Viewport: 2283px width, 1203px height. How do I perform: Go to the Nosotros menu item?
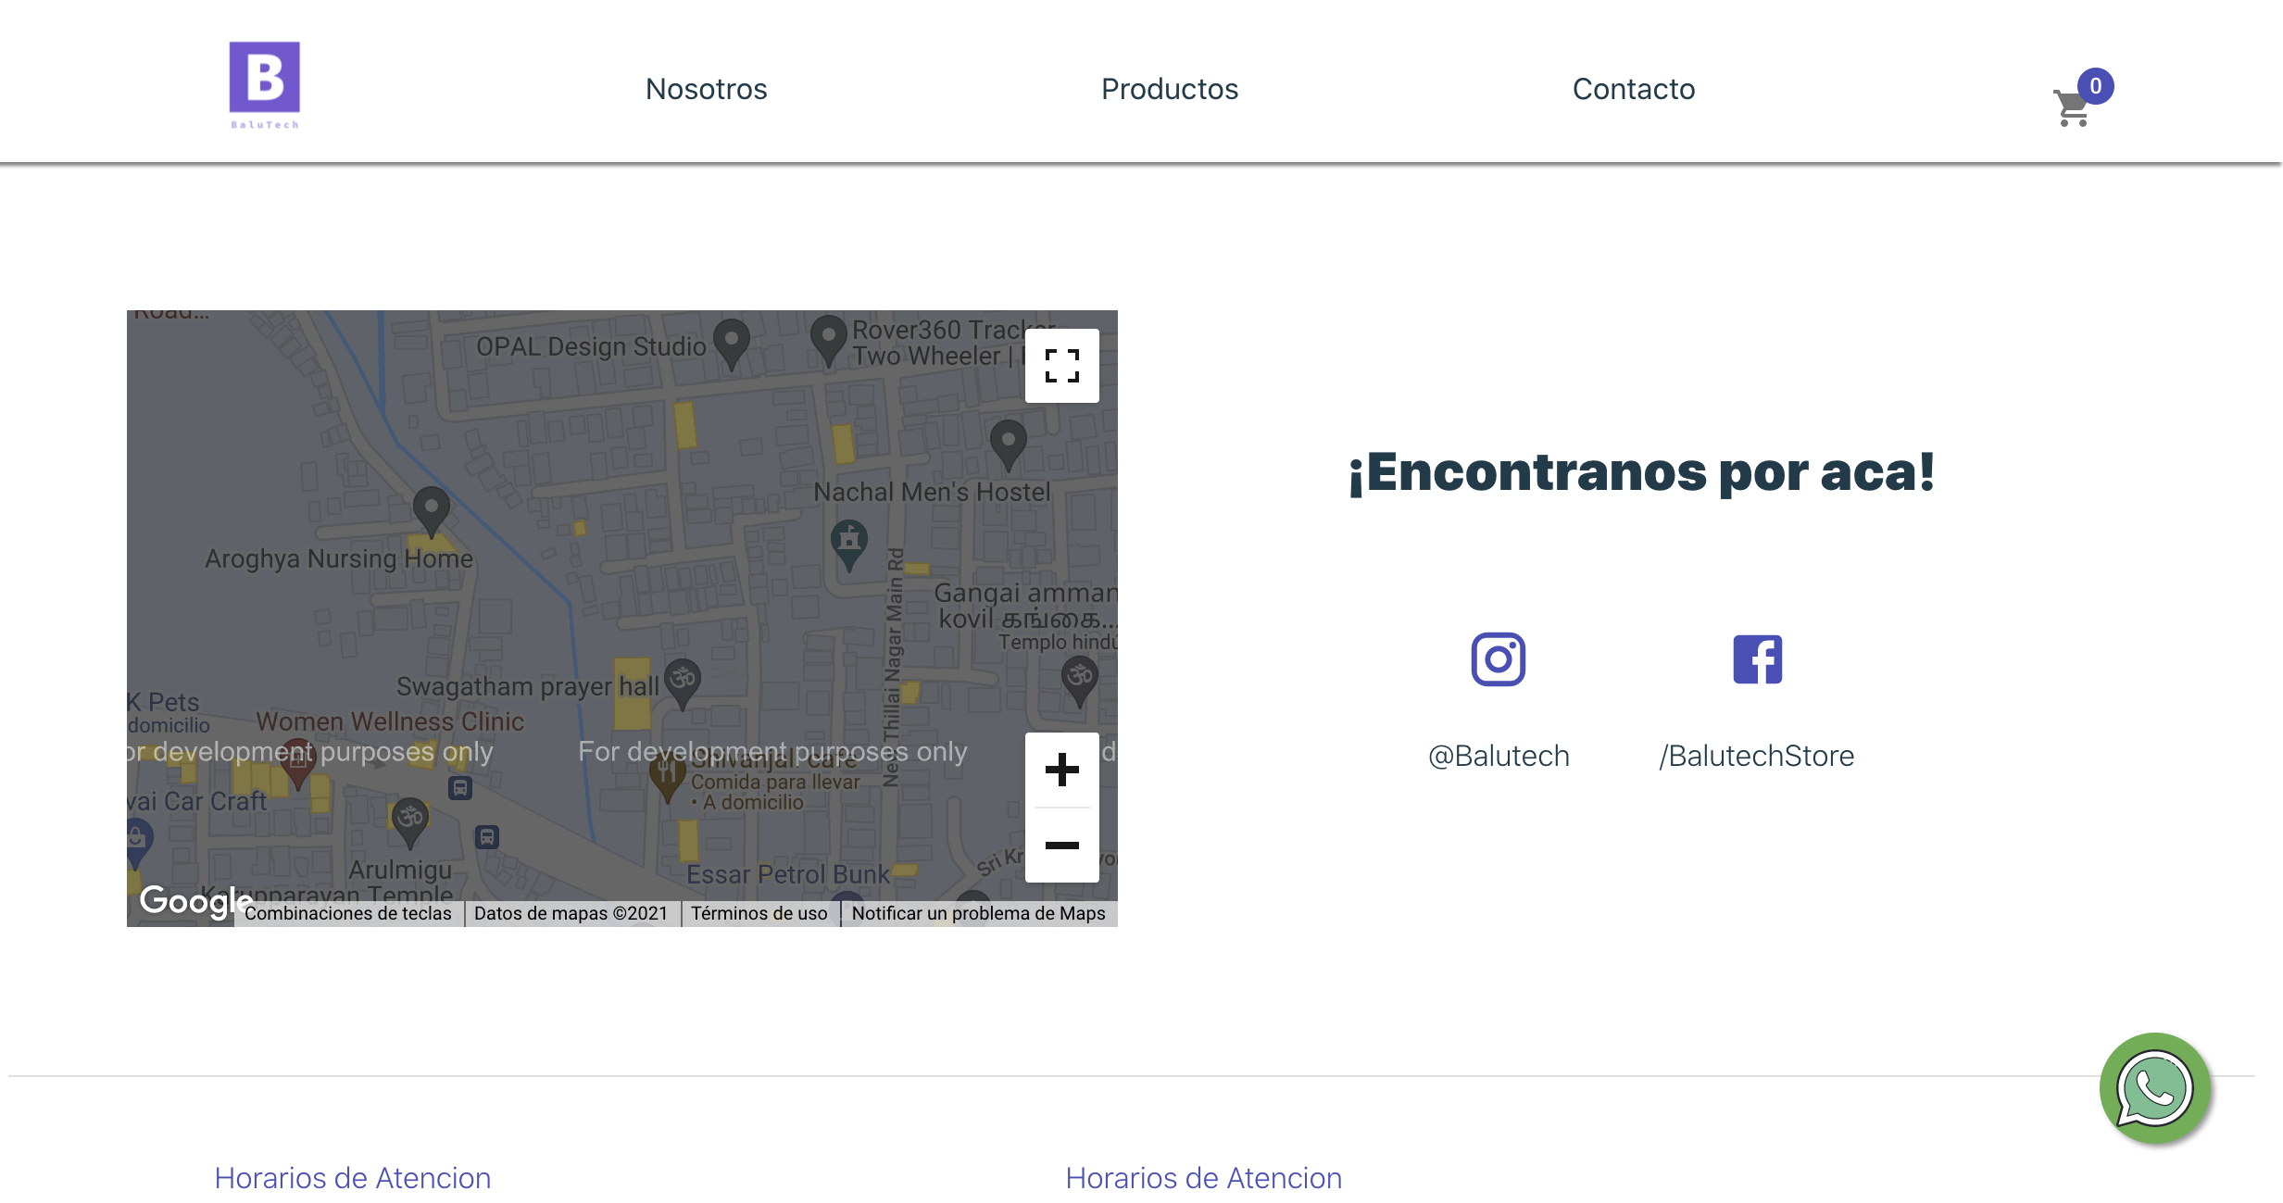tap(706, 89)
